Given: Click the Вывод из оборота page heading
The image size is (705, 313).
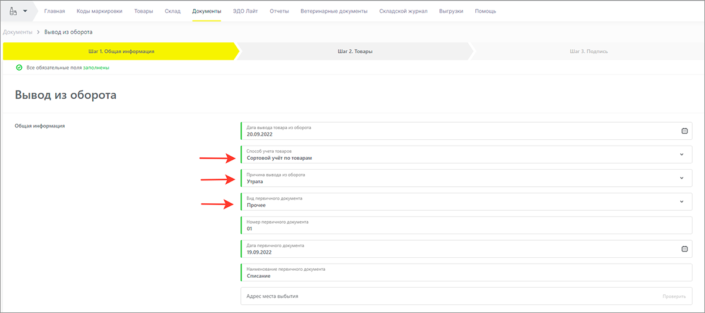Looking at the screenshot, I should [x=65, y=95].
